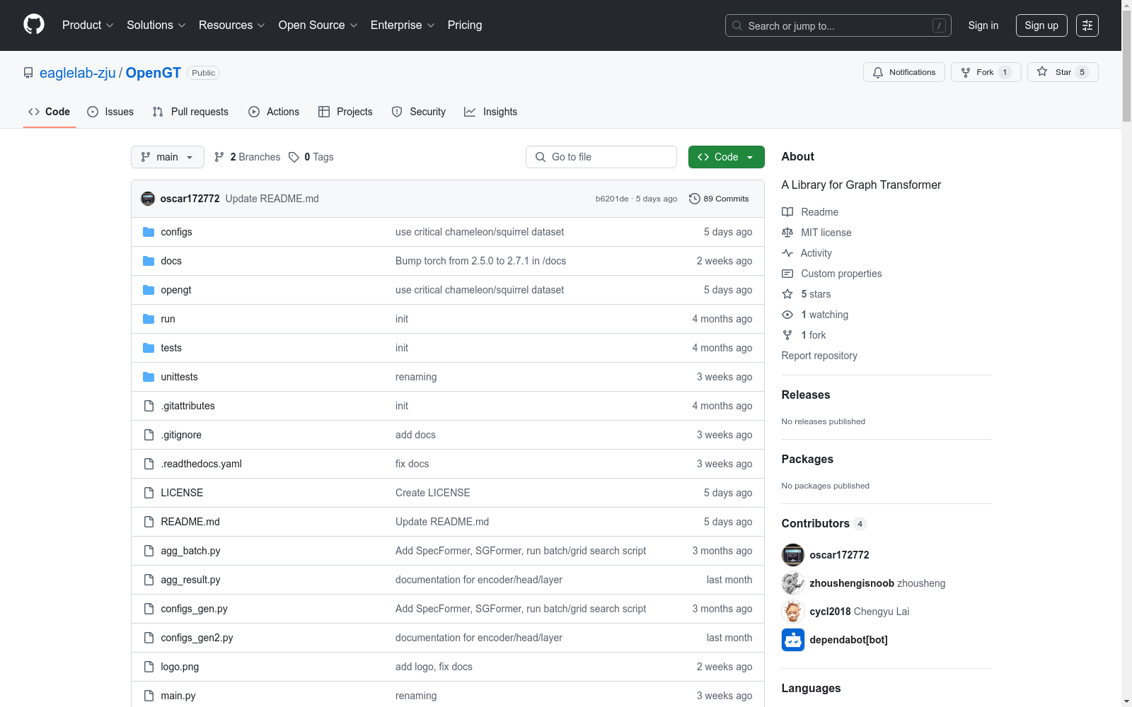Click the b6201de commit hash
1132x707 pixels.
612,199
